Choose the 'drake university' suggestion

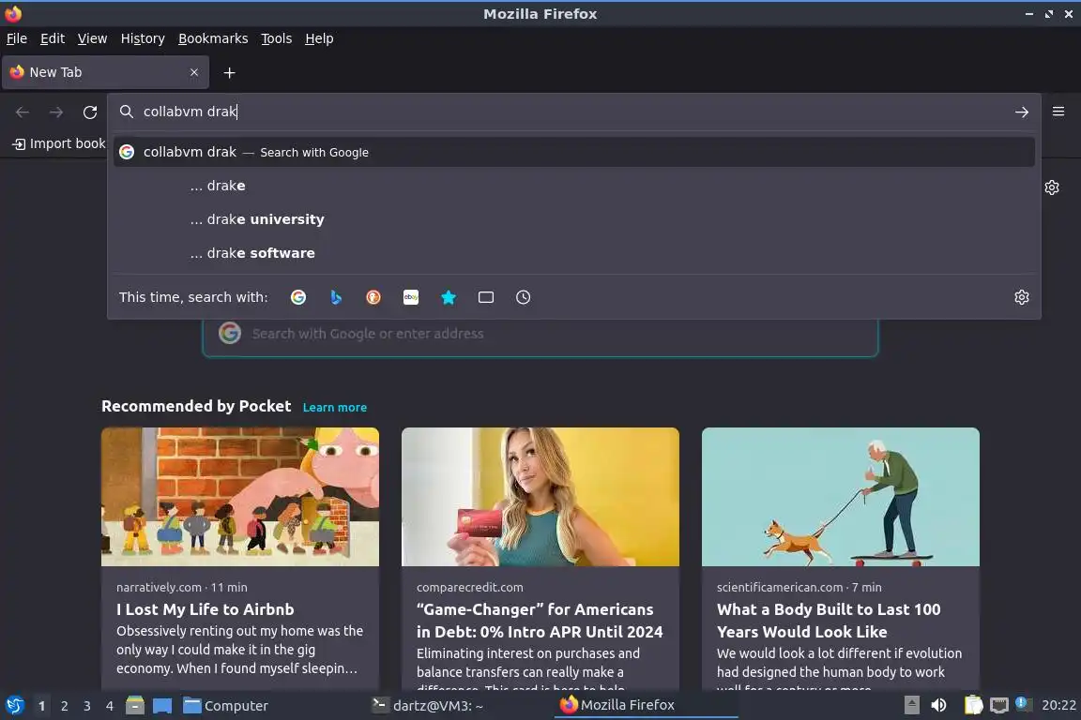pos(573,219)
